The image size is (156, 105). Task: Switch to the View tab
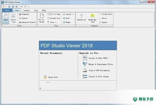tap(36, 10)
